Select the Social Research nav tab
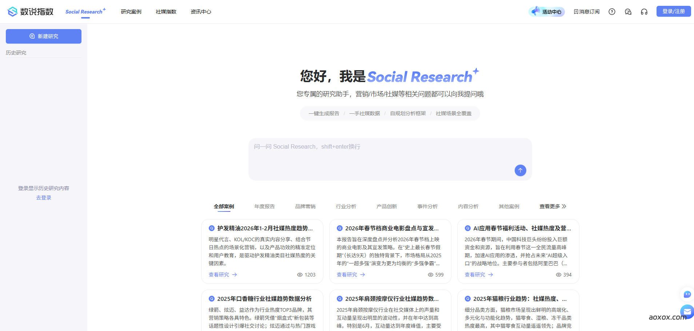Screen dimensions: 694x331 point(85,12)
